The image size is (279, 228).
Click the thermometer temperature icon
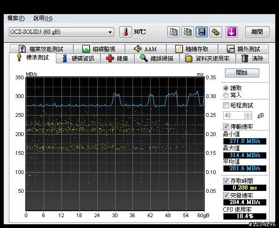(125, 32)
